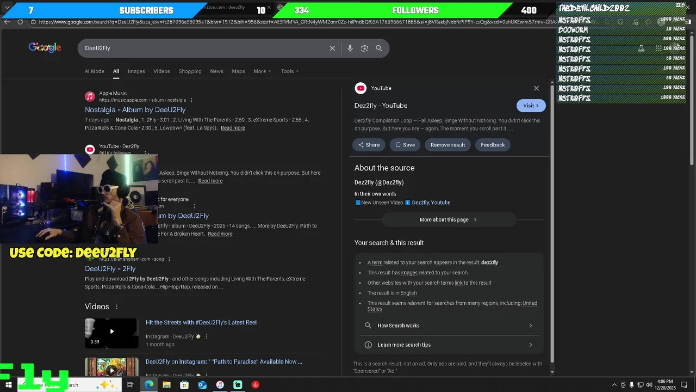
Task: Open options for the Apple Music result
Action: (x=191, y=100)
